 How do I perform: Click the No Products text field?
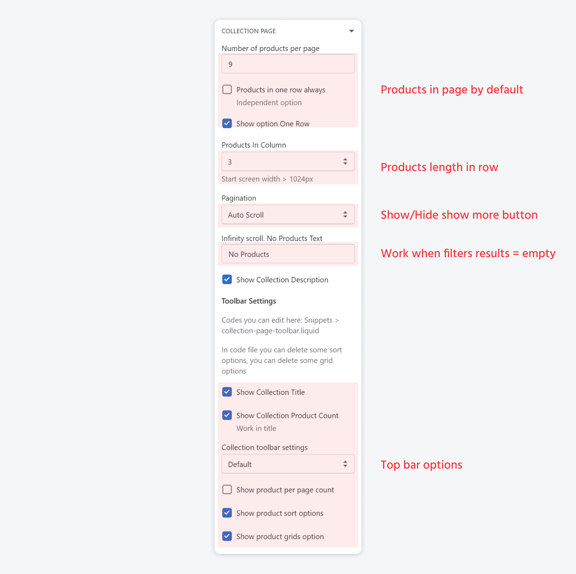point(288,254)
